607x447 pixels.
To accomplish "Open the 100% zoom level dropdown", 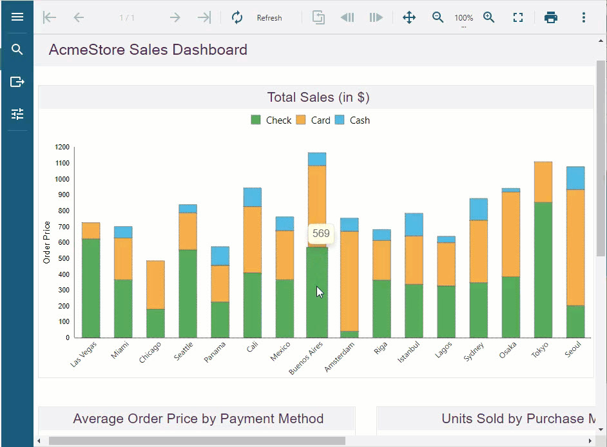I will [464, 18].
